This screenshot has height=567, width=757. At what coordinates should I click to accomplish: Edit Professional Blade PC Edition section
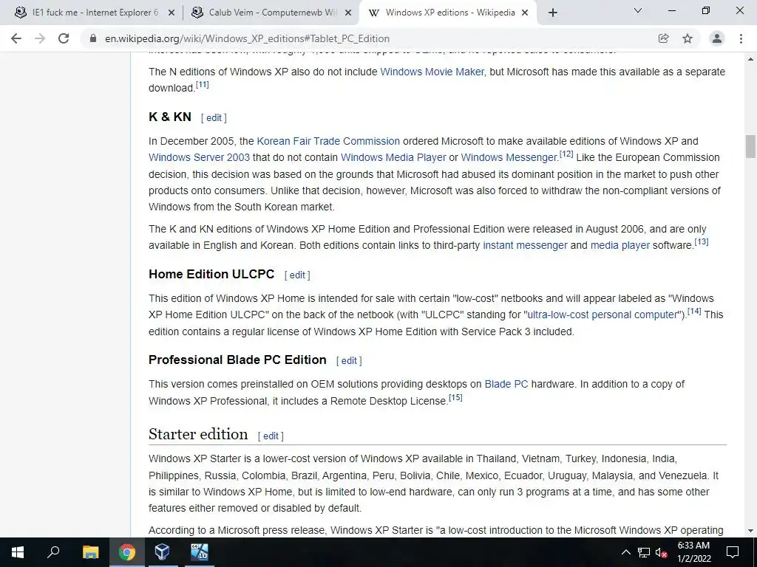coord(349,360)
